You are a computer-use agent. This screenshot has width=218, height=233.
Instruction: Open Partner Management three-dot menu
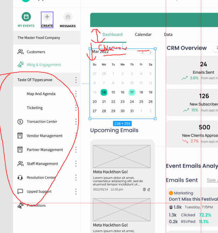coord(76,150)
